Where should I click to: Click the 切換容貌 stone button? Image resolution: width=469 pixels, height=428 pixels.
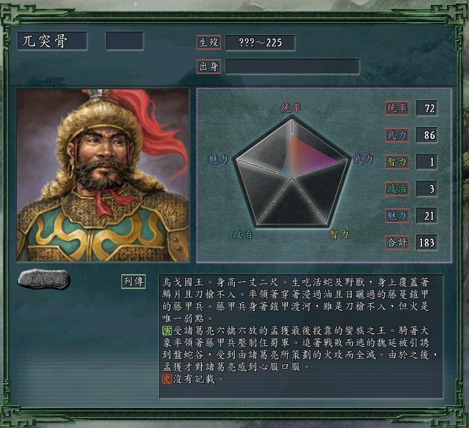(44, 280)
